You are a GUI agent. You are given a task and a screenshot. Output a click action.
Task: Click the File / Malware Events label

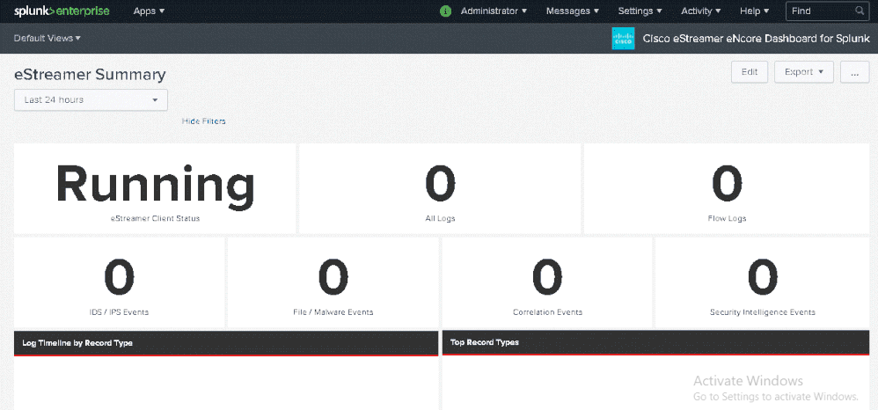(x=333, y=312)
